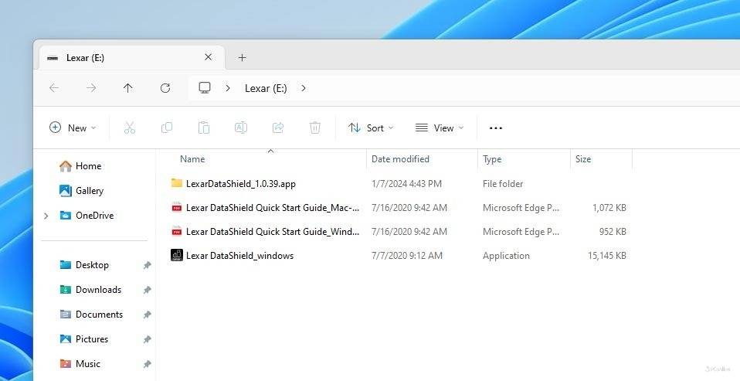Click the Share icon in toolbar
The image size is (740, 381).
[278, 128]
